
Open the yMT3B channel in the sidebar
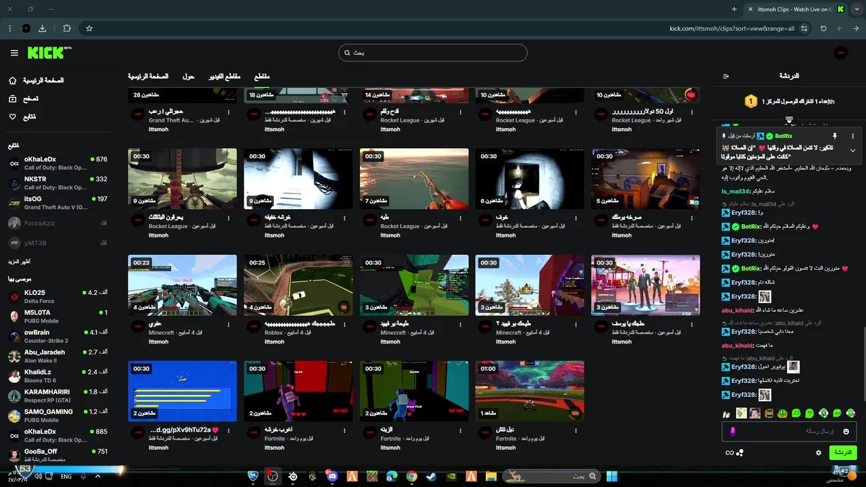(x=58, y=243)
